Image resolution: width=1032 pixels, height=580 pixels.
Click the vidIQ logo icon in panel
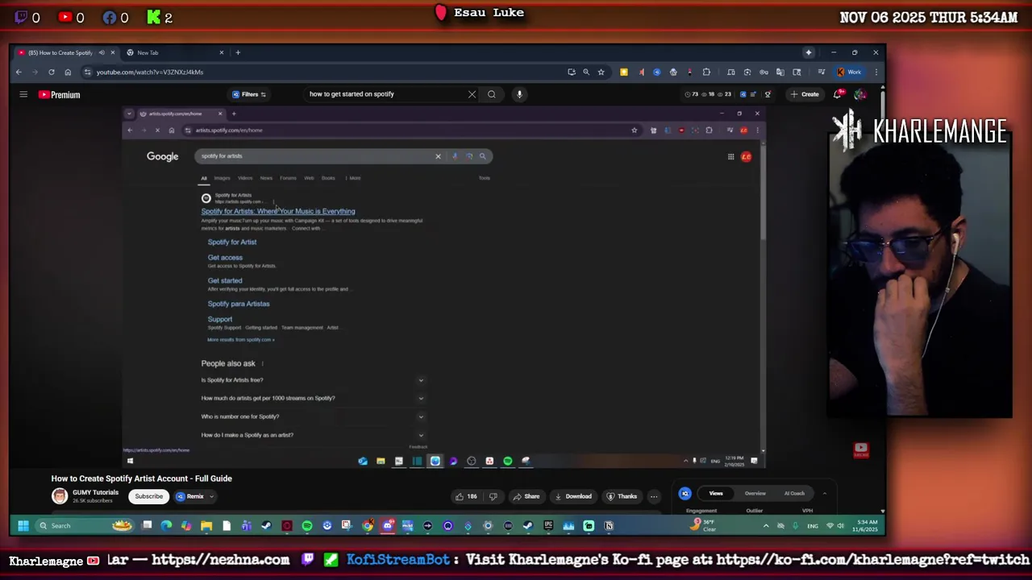pos(685,493)
